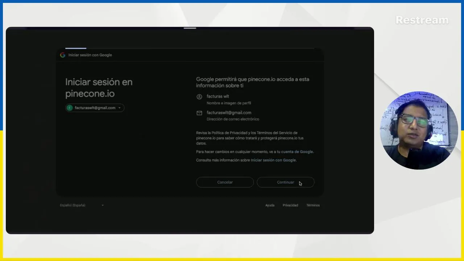Click the Continuar button
The height and width of the screenshot is (261, 464).
click(286, 182)
